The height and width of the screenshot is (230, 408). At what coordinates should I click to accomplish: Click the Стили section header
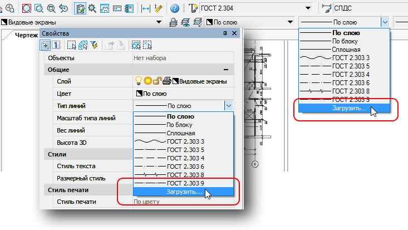point(89,154)
